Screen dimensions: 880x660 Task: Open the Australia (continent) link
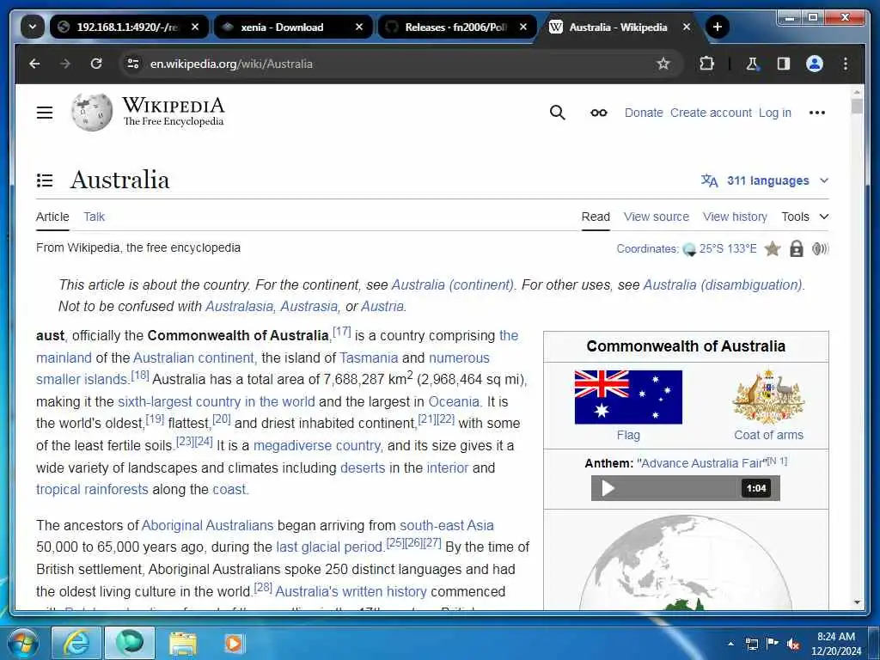click(453, 284)
